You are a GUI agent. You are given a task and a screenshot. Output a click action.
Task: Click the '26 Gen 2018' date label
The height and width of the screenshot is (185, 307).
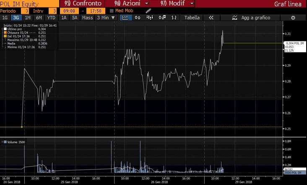pyautogui.click(x=159, y=182)
